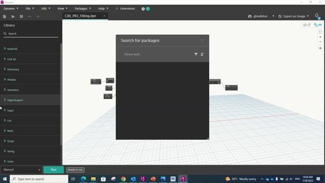This screenshot has width=325, height=183.
Task: Switch to graph view navigation
Action: pyautogui.click(x=318, y=25)
